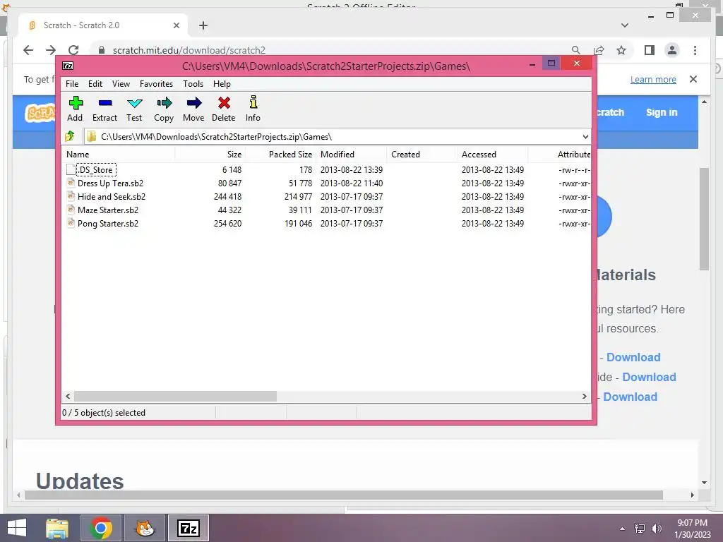Select the Hide and Seek.sb2 file icon
Viewport: 723px width, 542px height.
coord(71,196)
